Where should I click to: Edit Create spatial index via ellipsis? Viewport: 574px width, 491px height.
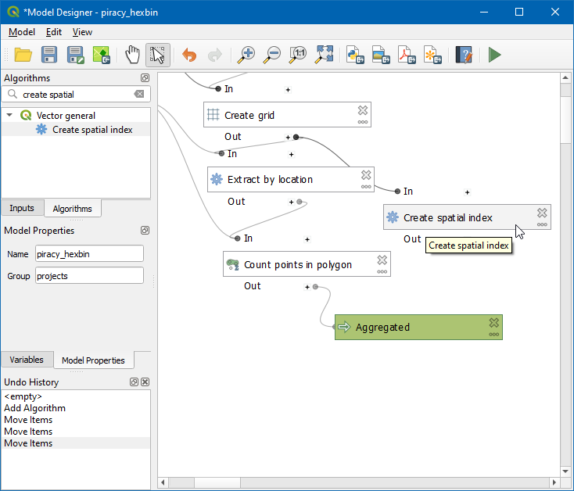(542, 224)
